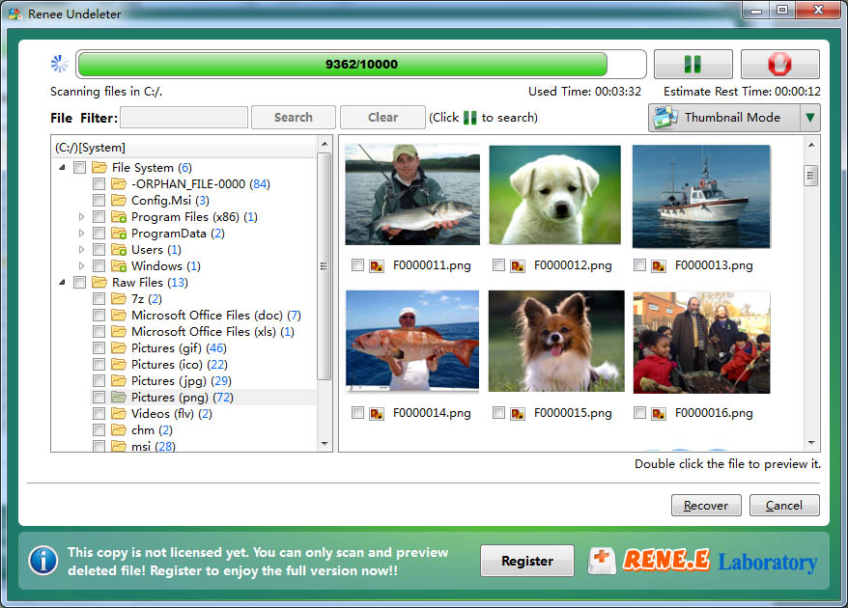Screen dimensions: 848x608
Task: Click the File System folder icon
Action: [99, 168]
